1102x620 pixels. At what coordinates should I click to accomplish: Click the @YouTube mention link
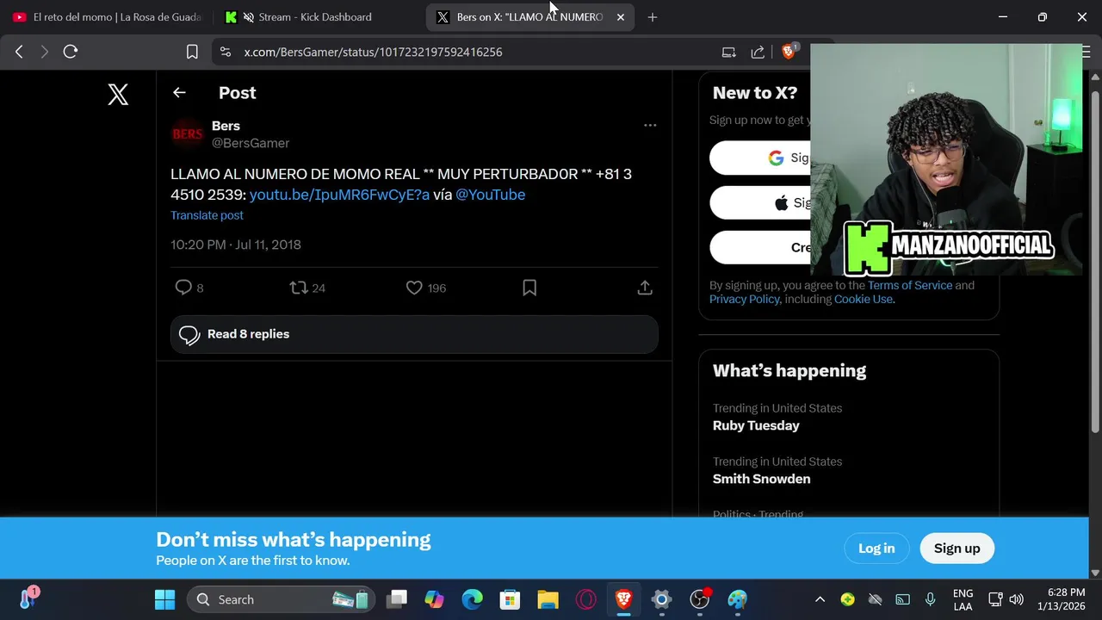(x=490, y=195)
